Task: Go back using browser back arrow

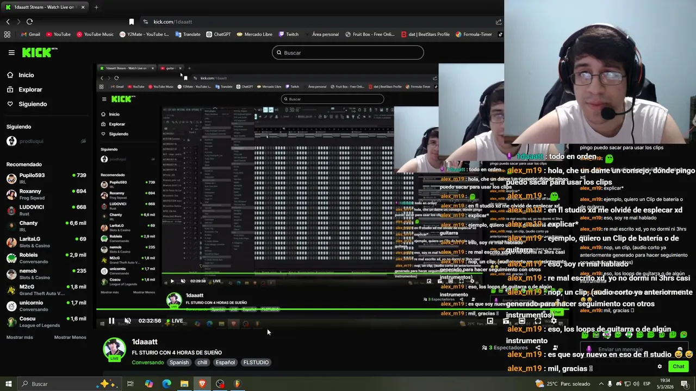Action: [8, 22]
